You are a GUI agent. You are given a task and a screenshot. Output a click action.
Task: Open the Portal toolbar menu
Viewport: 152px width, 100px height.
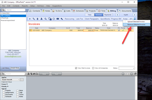click(x=125, y=19)
